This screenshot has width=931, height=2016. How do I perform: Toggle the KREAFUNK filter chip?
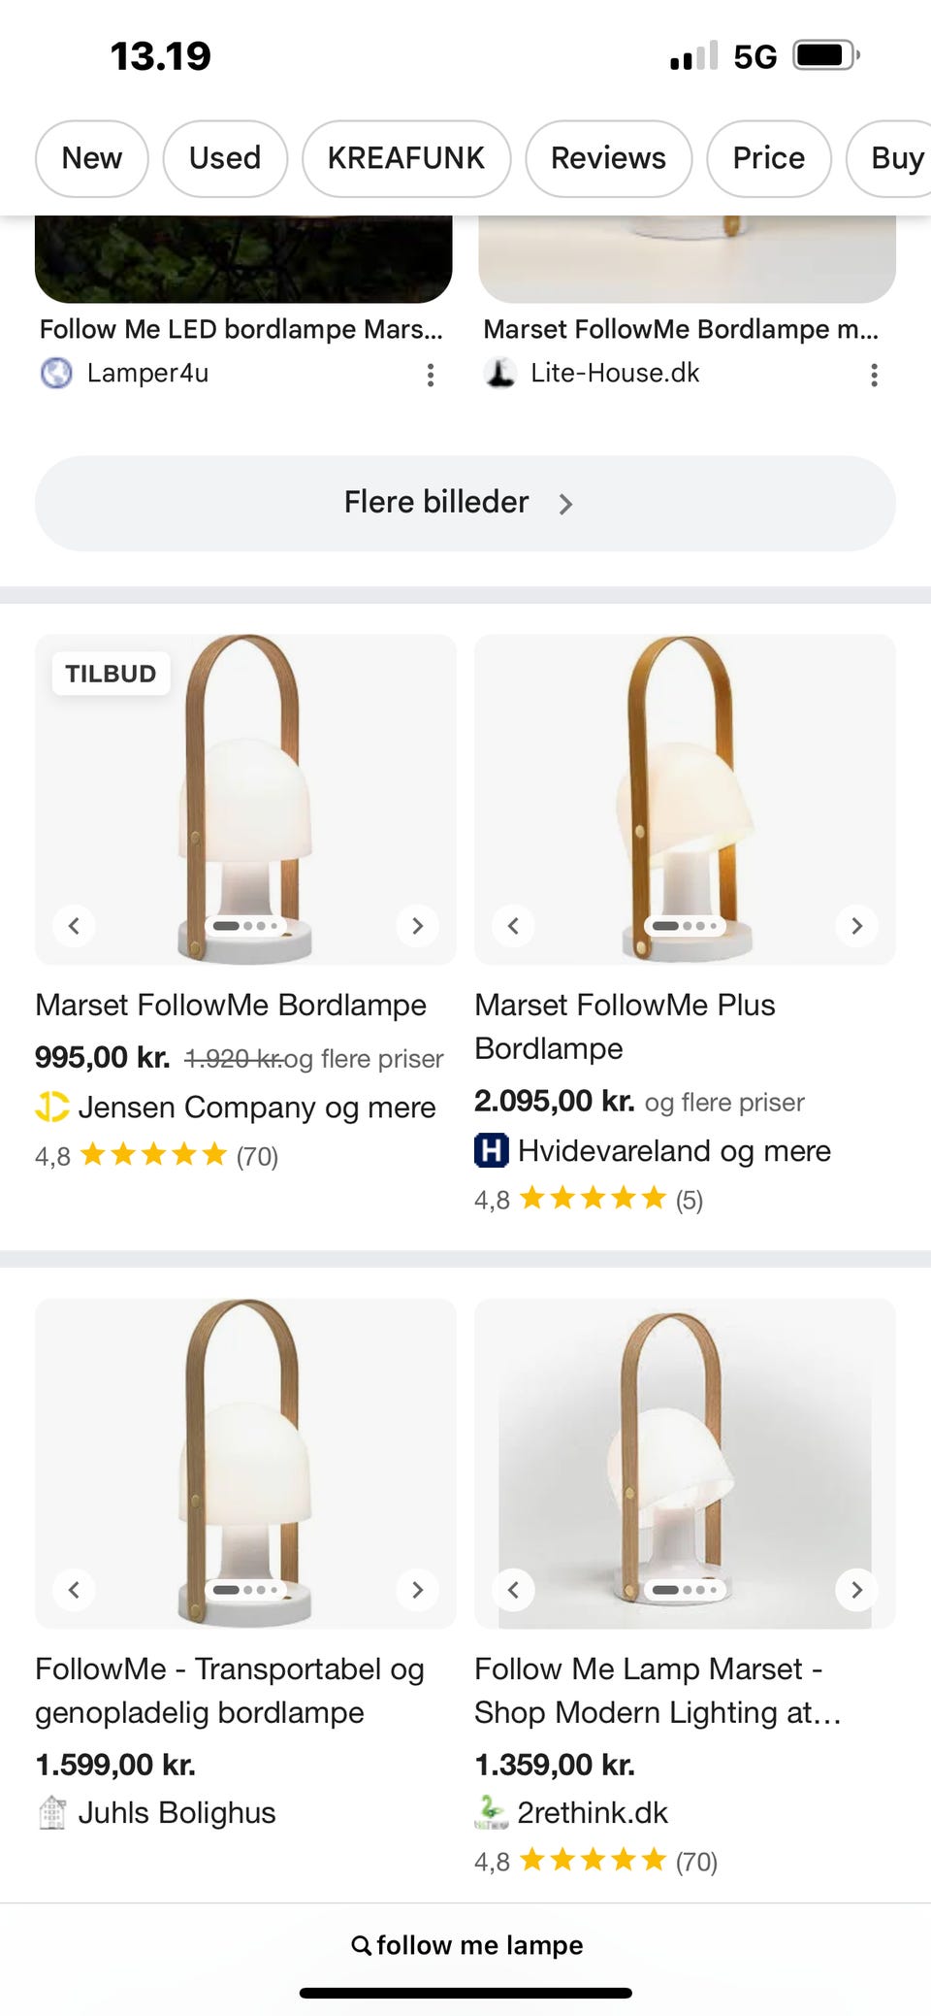pos(406,158)
